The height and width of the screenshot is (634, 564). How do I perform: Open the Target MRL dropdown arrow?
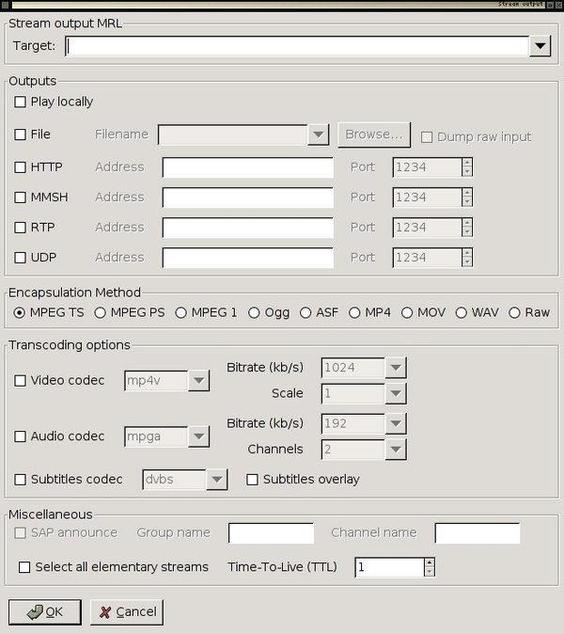[x=540, y=46]
